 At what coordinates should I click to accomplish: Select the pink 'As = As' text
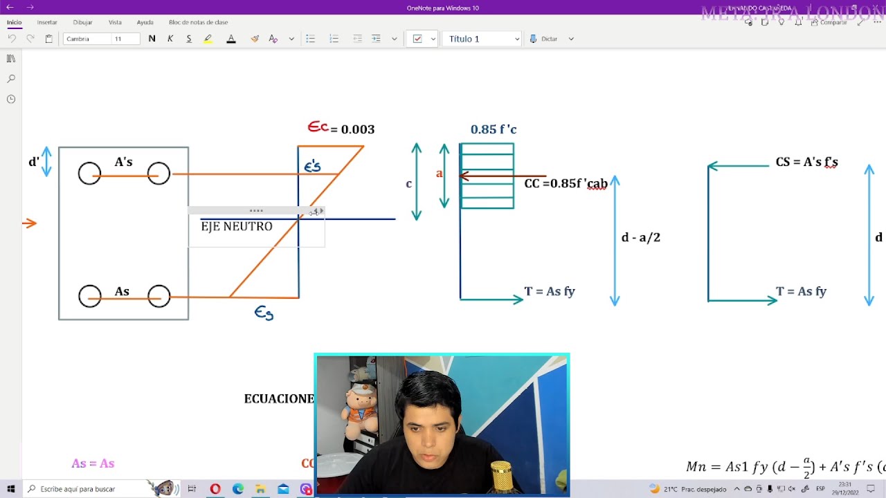(x=93, y=463)
